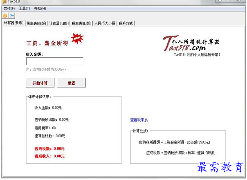247x180 pixels.
Task: Click the red 应纳税额: 0.00元 line
Action: pyautogui.click(x=49, y=148)
